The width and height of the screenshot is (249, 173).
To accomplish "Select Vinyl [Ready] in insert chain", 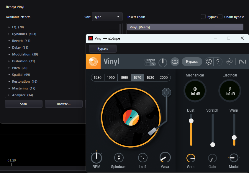I will pos(185,27).
